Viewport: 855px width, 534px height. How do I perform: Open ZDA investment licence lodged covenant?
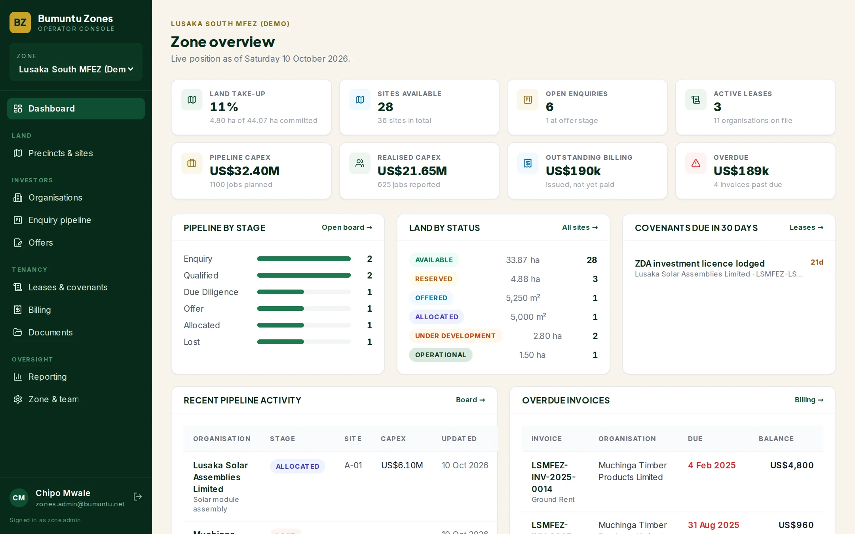(x=729, y=268)
